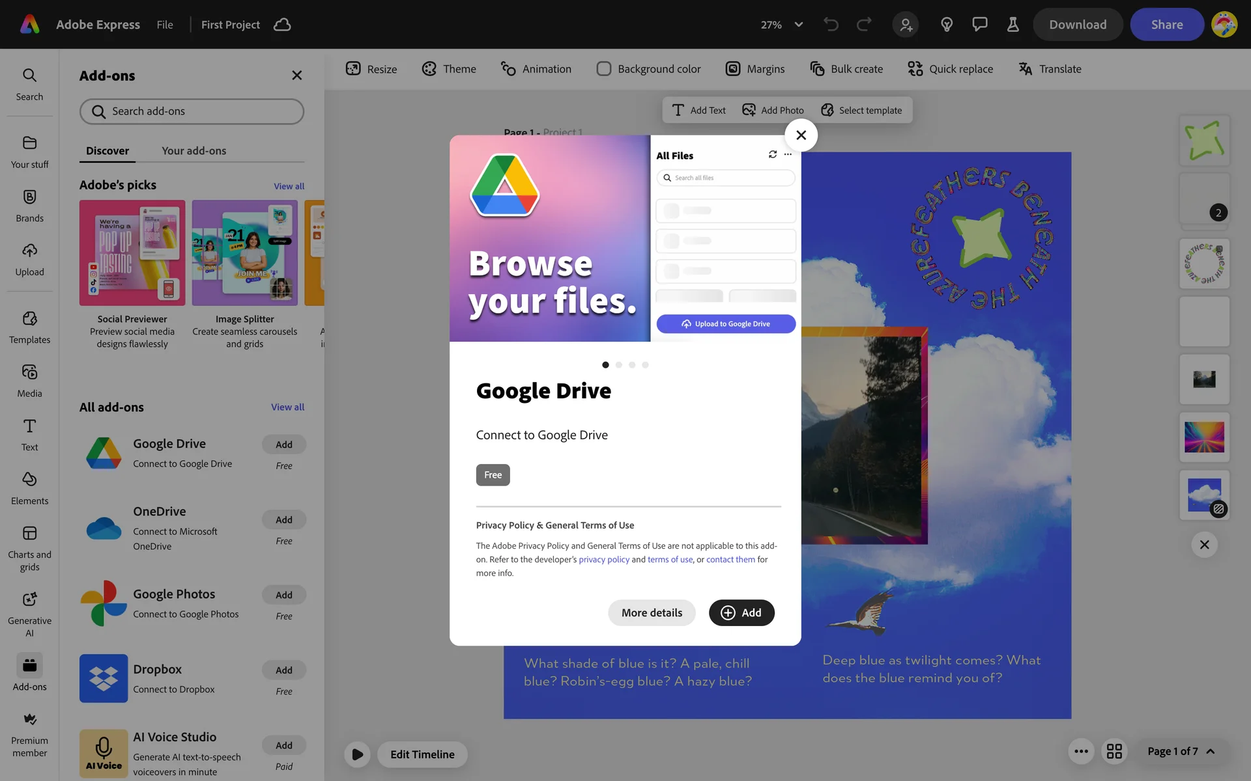1251x781 pixels.
Task: Open the privacy policy link
Action: [604, 560]
